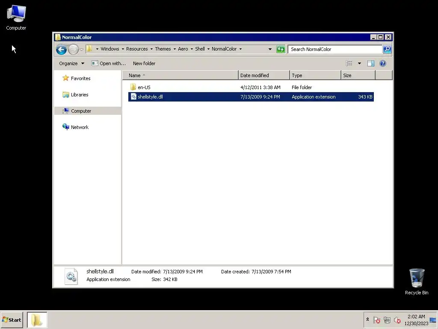Sort by Name column header
This screenshot has height=329, width=438.
tap(181, 75)
